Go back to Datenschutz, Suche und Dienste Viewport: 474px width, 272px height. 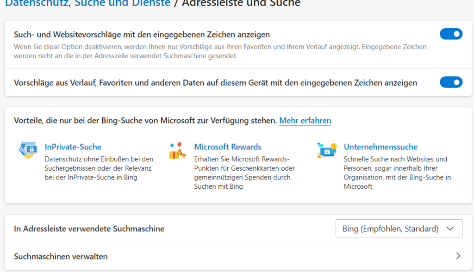(87, 3)
